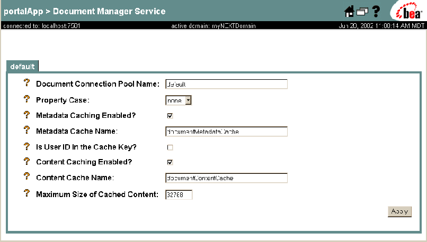Disable the Metadata Caching Enabled checkbox
Screen dimensions: 427x242
[x=170, y=116]
